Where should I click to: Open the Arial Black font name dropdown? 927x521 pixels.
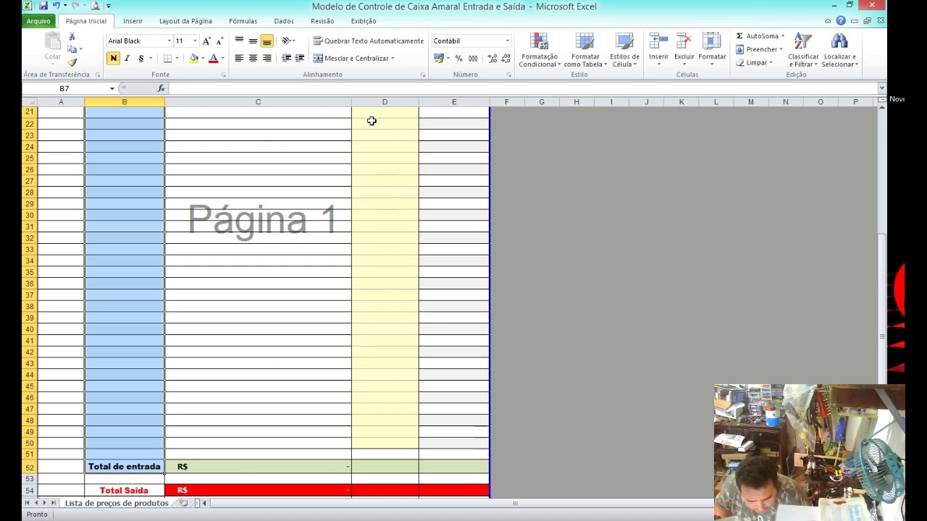click(169, 41)
